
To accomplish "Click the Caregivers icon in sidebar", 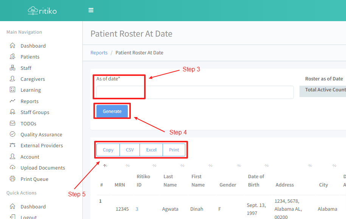I will [12, 79].
